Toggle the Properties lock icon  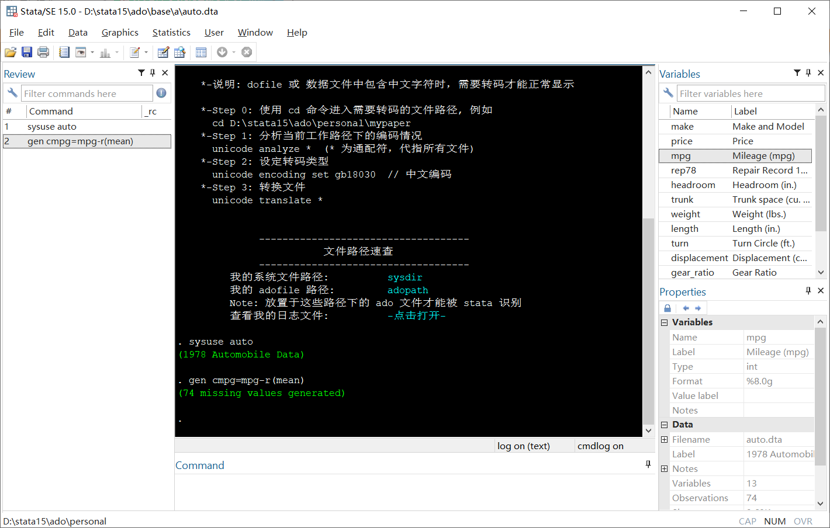coord(668,308)
